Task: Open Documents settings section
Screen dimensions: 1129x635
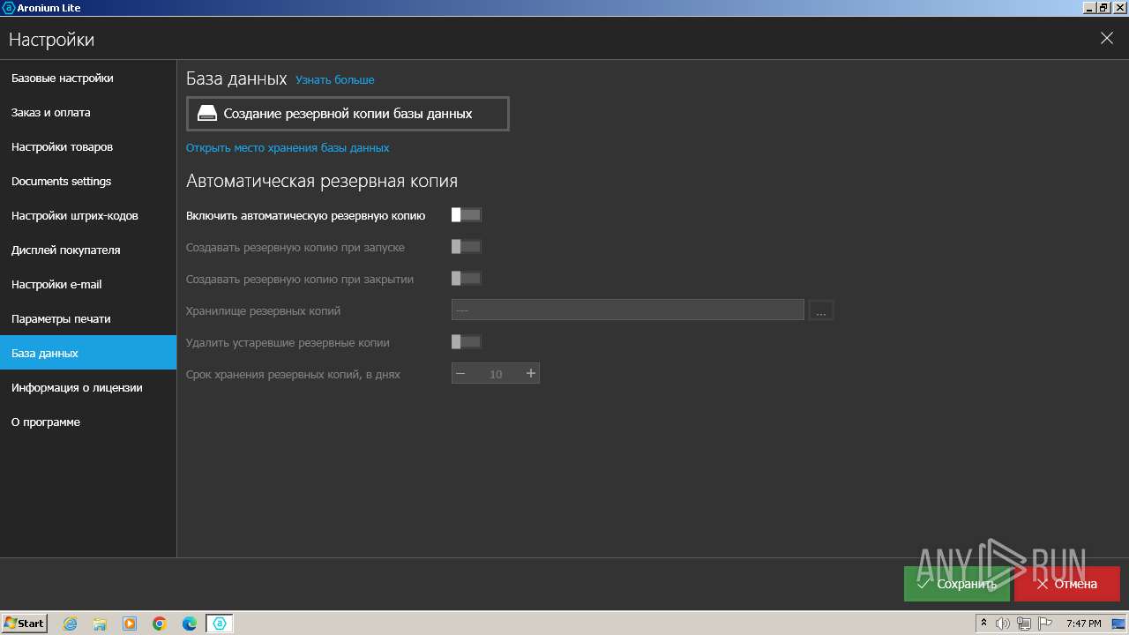Action: tap(88, 182)
